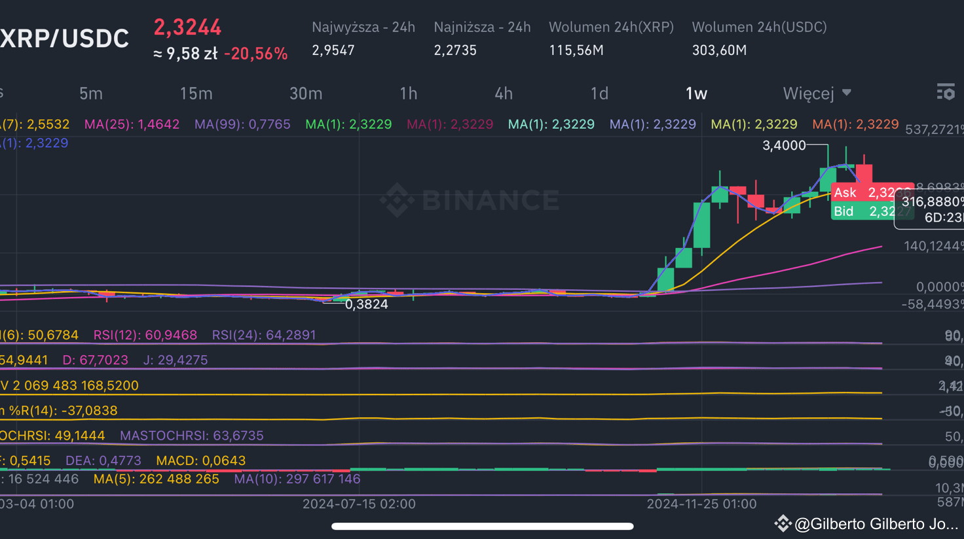Tap the XRP volume 115,56M
The height and width of the screenshot is (539, 964).
tap(576, 50)
